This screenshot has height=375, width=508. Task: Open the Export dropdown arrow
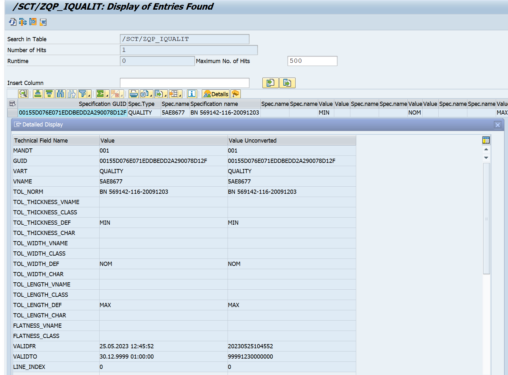tap(165, 96)
